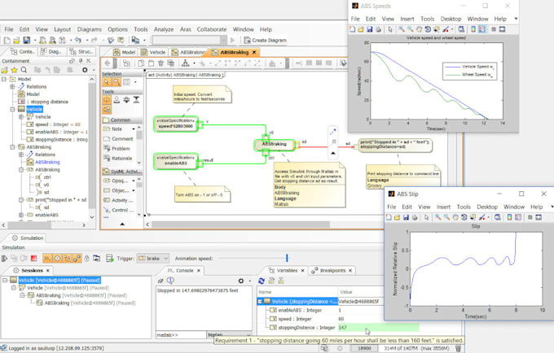Select the stopping distance requirement tree item
554x353 pixels.
43,102
